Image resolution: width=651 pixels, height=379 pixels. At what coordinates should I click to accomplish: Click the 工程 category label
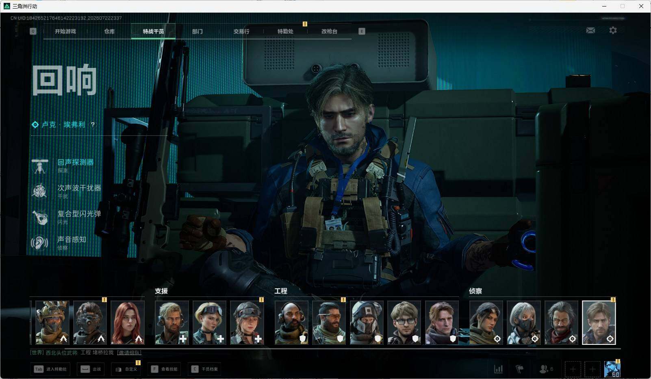pos(281,291)
